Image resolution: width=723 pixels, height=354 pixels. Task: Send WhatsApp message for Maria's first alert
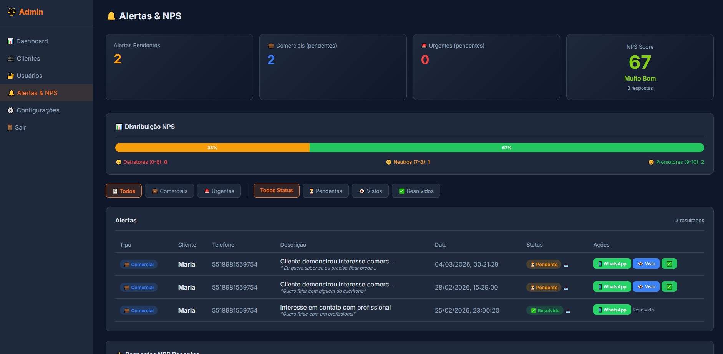click(x=612, y=263)
